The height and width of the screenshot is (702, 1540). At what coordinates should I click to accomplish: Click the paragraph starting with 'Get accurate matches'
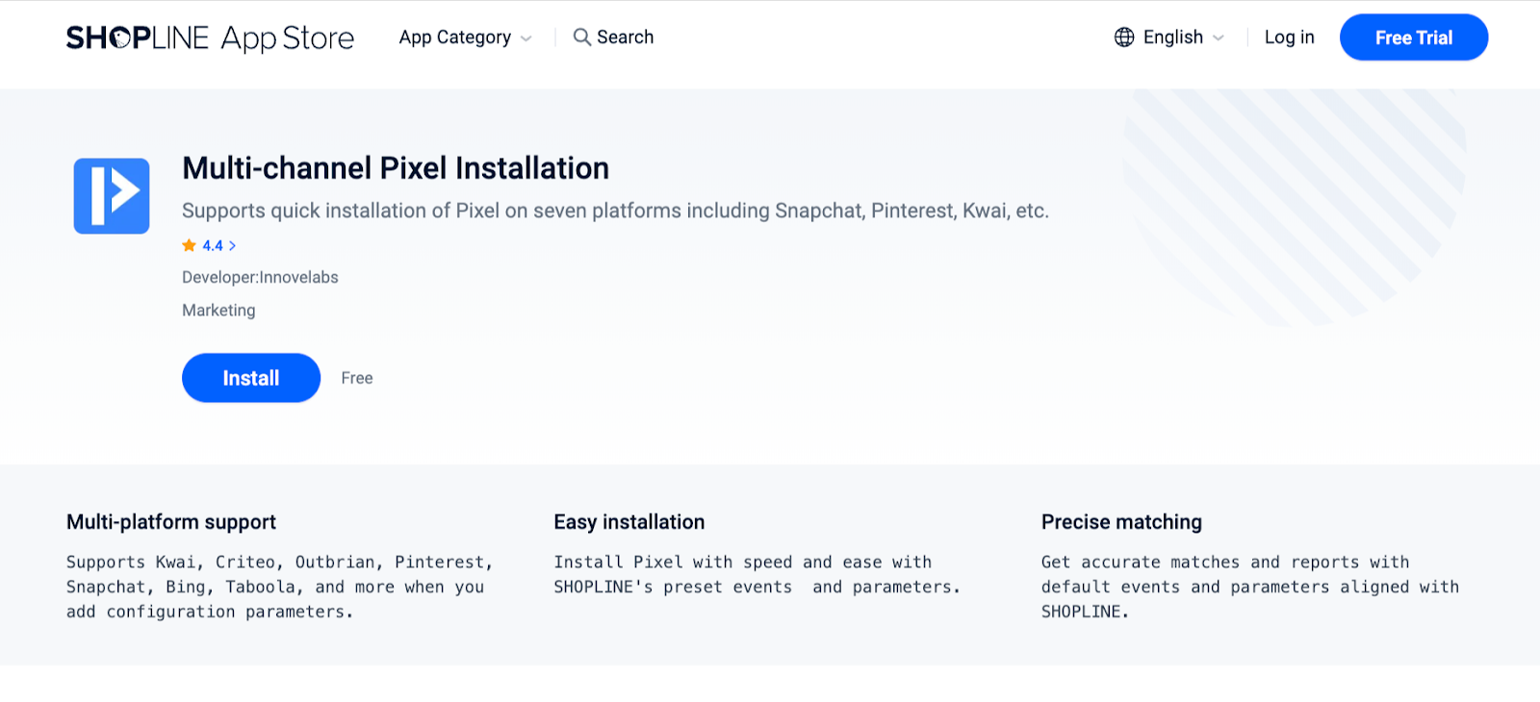1250,587
